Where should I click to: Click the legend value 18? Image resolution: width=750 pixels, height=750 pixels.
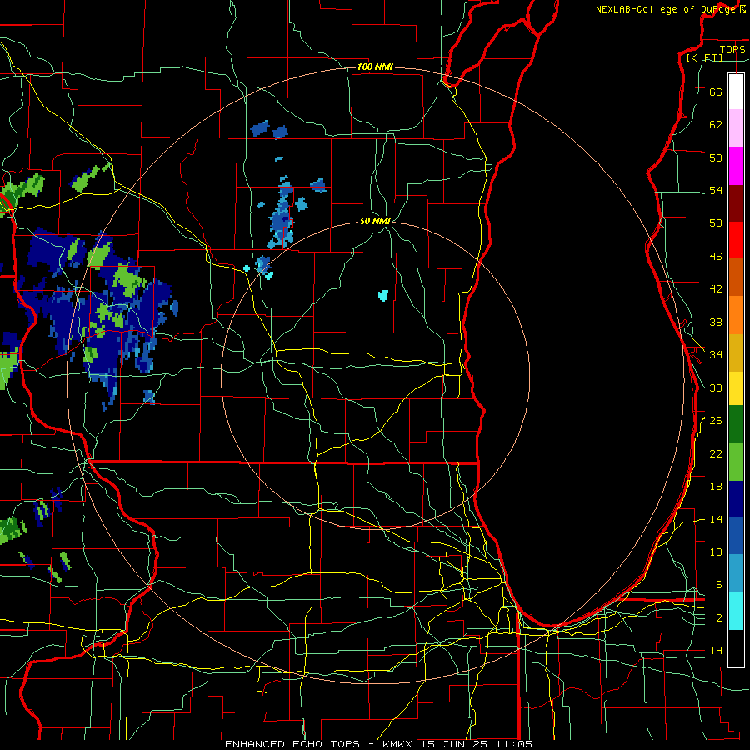(716, 487)
